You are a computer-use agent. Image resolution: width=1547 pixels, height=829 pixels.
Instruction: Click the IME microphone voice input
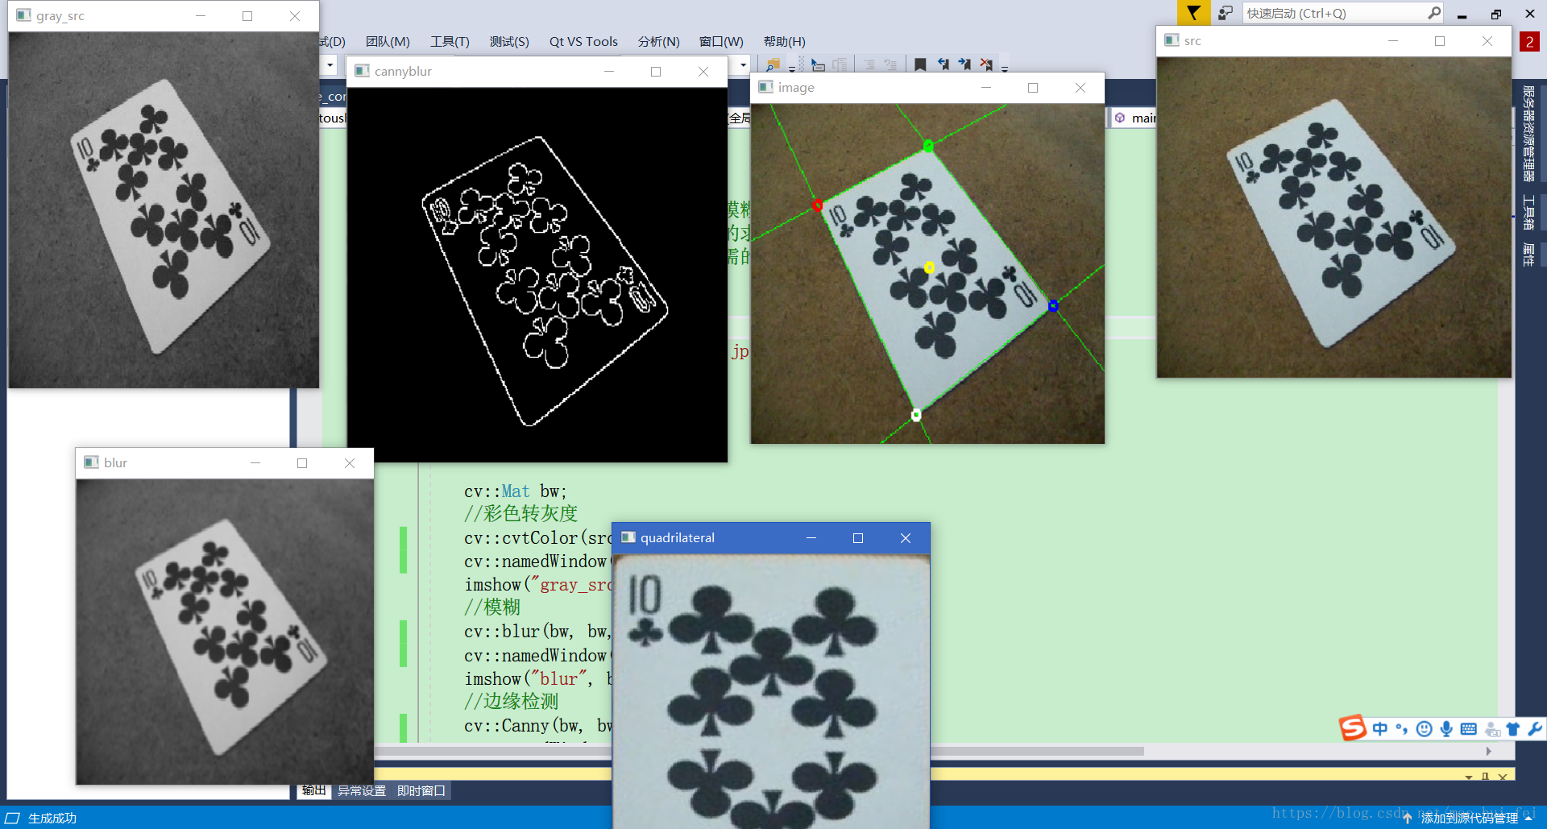1446,728
